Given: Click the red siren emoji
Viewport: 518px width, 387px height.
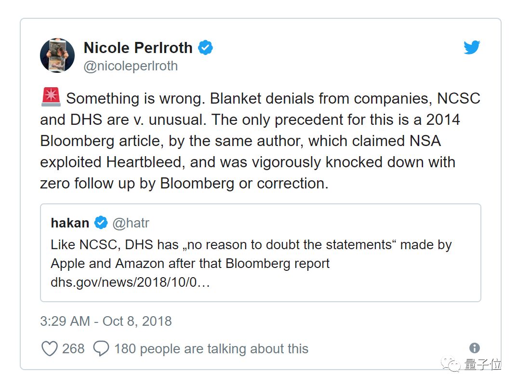Looking at the screenshot, I should pos(51,98).
